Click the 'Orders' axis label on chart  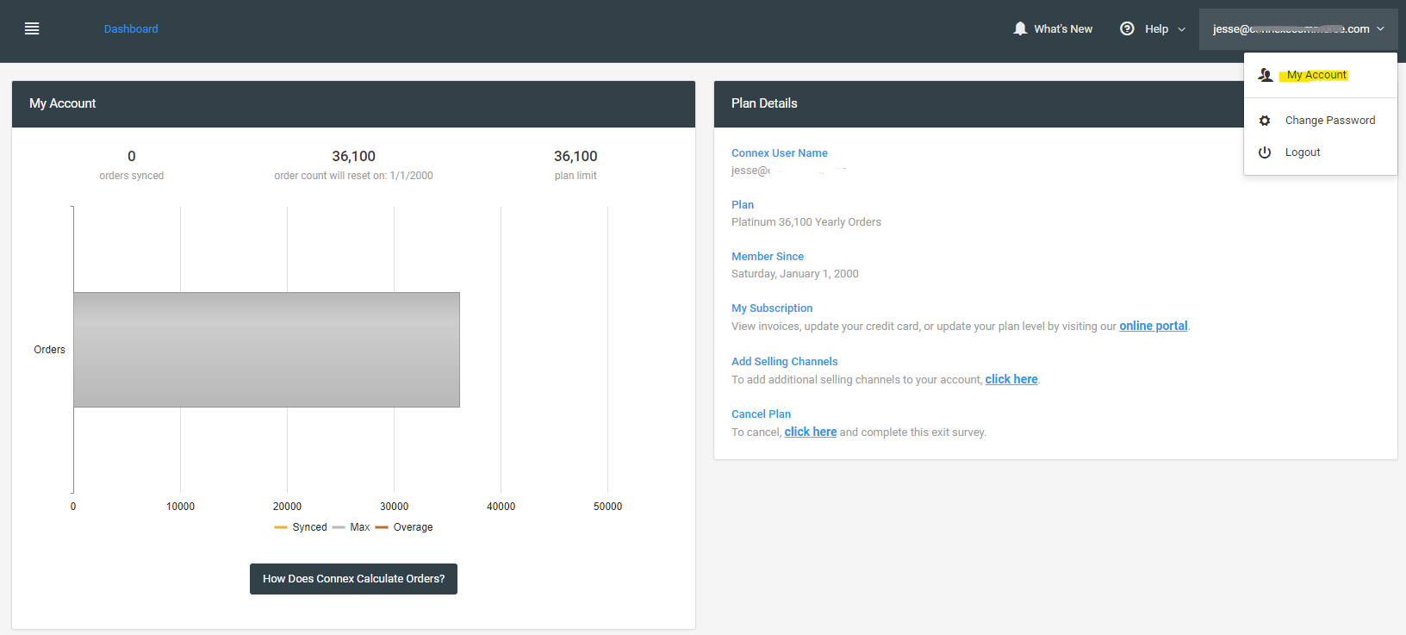pos(49,350)
